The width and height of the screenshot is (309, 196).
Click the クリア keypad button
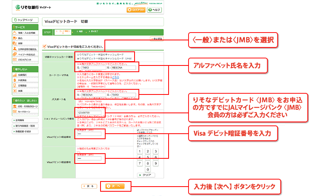[x=146, y=175]
